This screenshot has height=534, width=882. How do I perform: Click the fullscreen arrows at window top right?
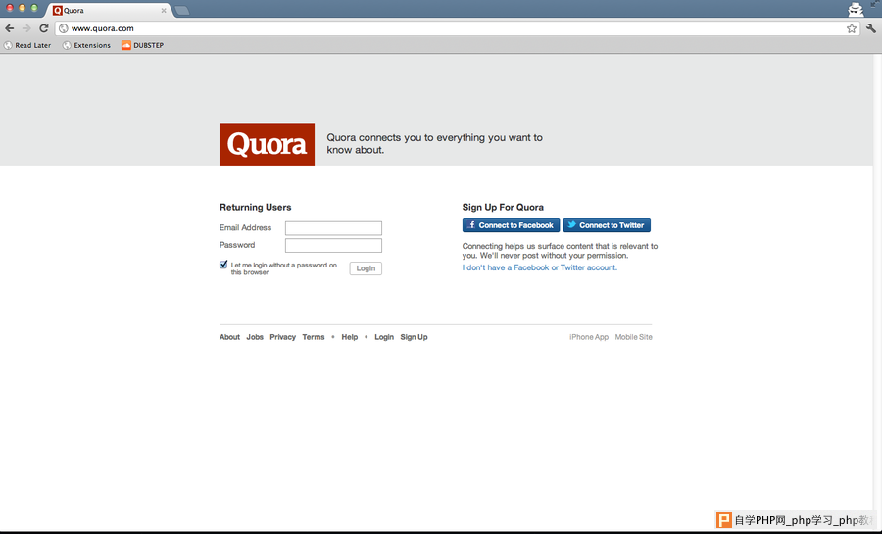[875, 4]
